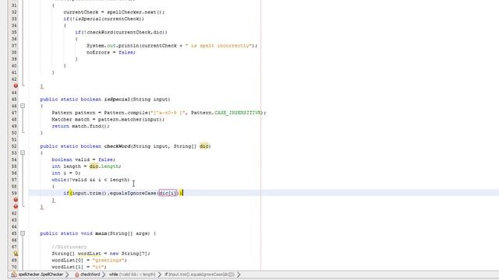Click 'if(!isSpecial(currentCheck))' on line 33
Image resolution: width=499 pixels, height=280 pixels.
click(104, 19)
